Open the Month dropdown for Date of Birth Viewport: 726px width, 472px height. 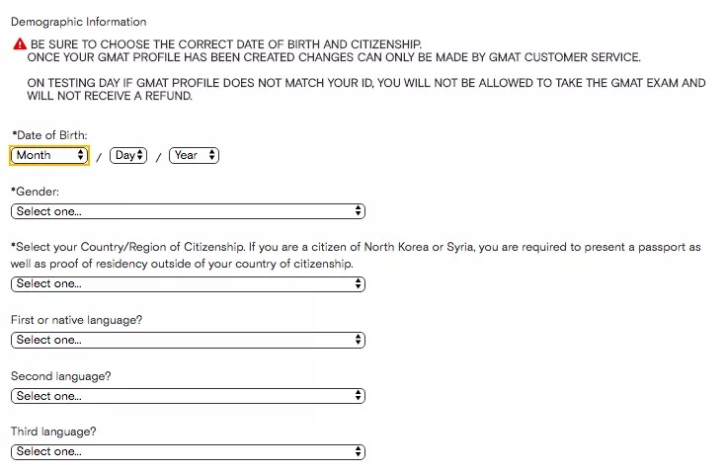[x=49, y=155]
